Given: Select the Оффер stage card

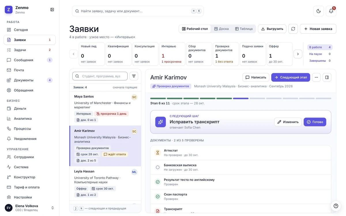Looking at the screenshot, I should tap(280, 54).
